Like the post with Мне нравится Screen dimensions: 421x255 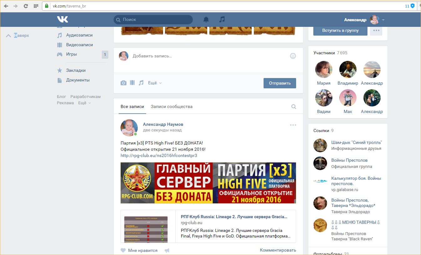click(x=139, y=250)
